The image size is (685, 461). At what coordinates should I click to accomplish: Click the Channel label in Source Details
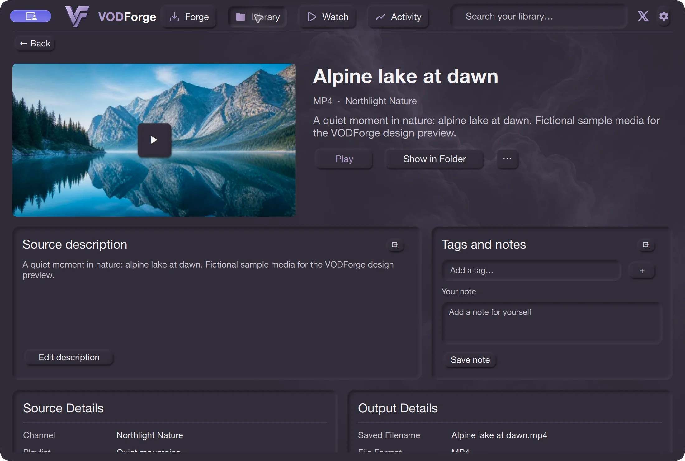[x=39, y=435]
